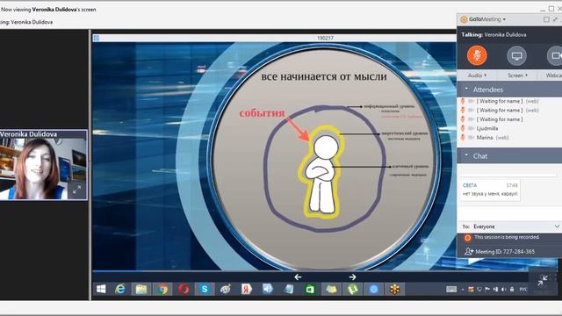Select attendee Ljudmilla in the list
Screen dimensions: 562x316
pos(487,128)
